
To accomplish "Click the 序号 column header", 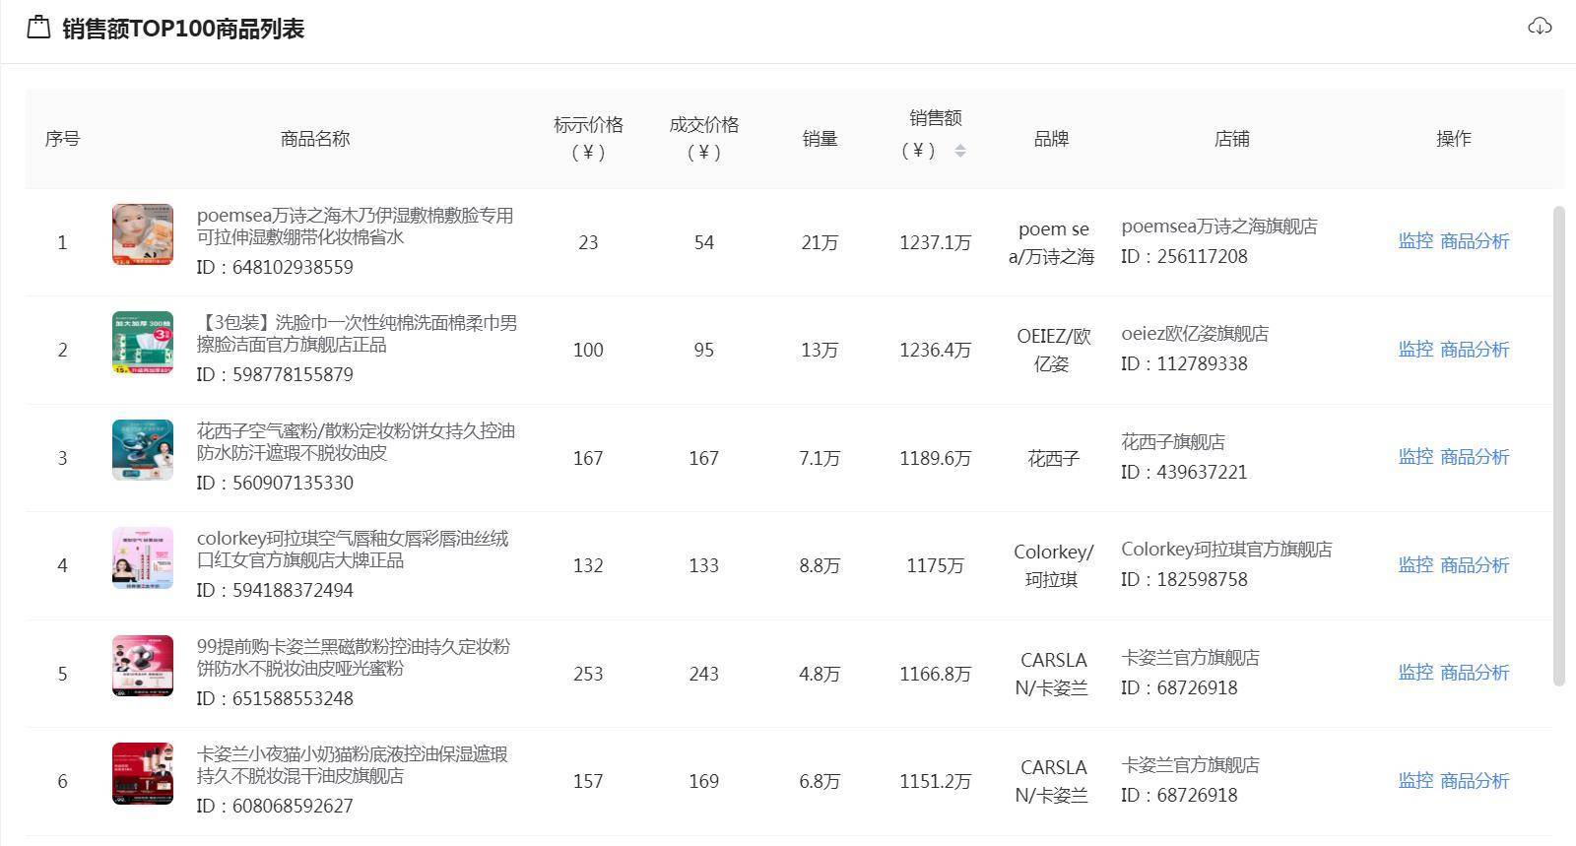I will pyautogui.click(x=62, y=139).
